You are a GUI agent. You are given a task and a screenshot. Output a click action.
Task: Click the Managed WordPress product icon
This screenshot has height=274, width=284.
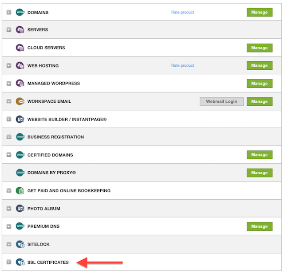[x=20, y=83]
